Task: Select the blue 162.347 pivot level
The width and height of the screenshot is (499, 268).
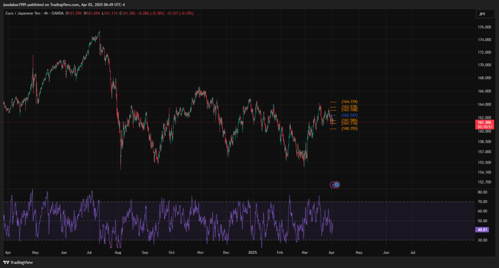Action: pyautogui.click(x=349, y=115)
